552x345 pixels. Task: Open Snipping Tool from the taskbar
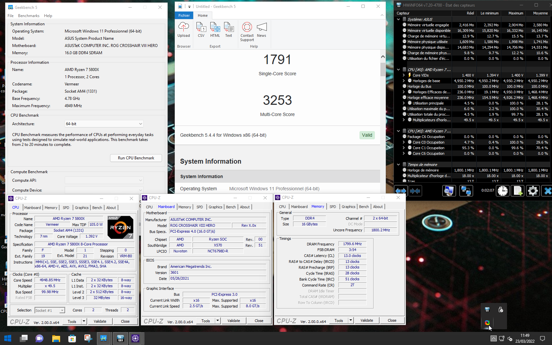(88, 338)
